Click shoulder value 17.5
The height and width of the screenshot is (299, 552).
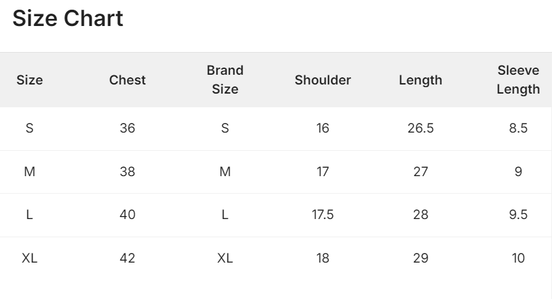pos(323,214)
